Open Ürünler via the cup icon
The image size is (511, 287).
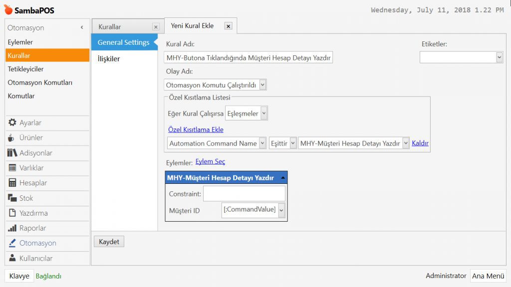click(12, 138)
